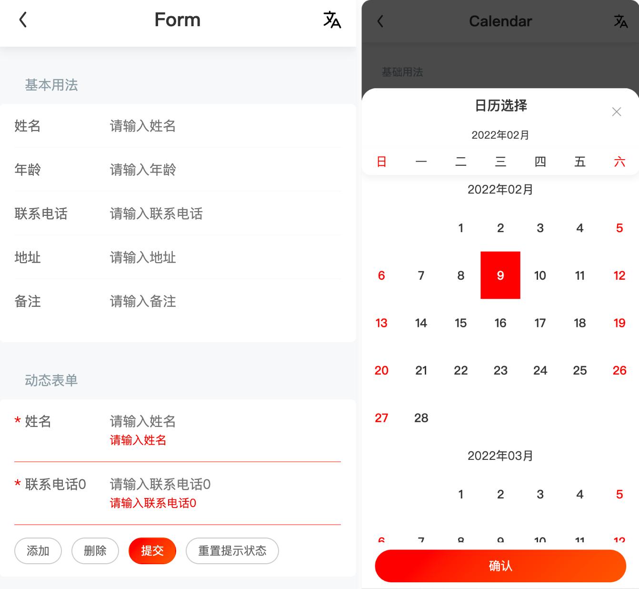Select Saturday February 26
This screenshot has height=589, width=639.
619,370
